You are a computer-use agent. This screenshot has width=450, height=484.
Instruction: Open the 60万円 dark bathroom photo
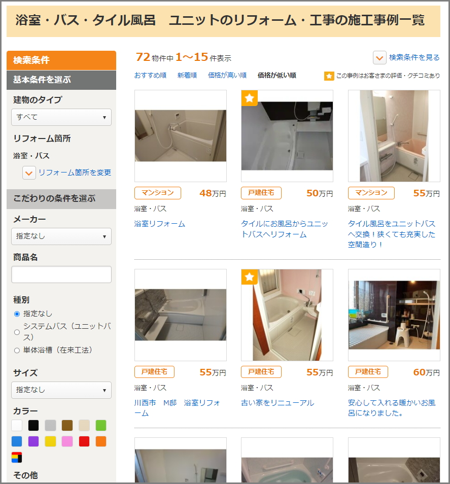click(394, 315)
